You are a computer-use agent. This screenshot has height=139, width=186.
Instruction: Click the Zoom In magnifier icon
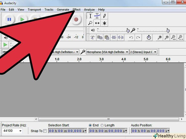point(159,38)
